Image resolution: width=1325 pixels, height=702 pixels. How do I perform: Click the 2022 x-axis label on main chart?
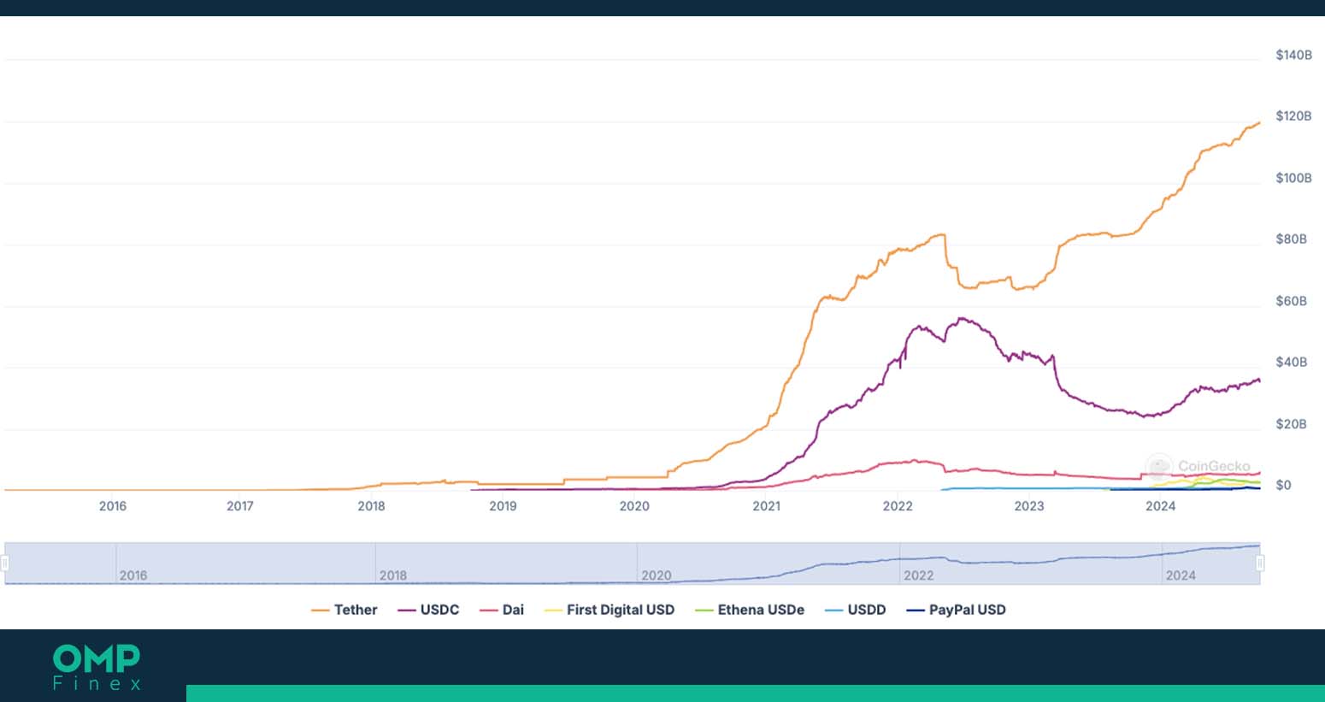coord(898,506)
